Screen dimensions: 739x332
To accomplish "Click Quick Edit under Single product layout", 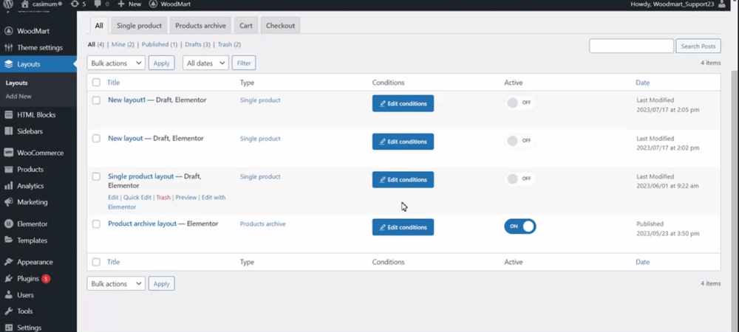I will tap(137, 198).
